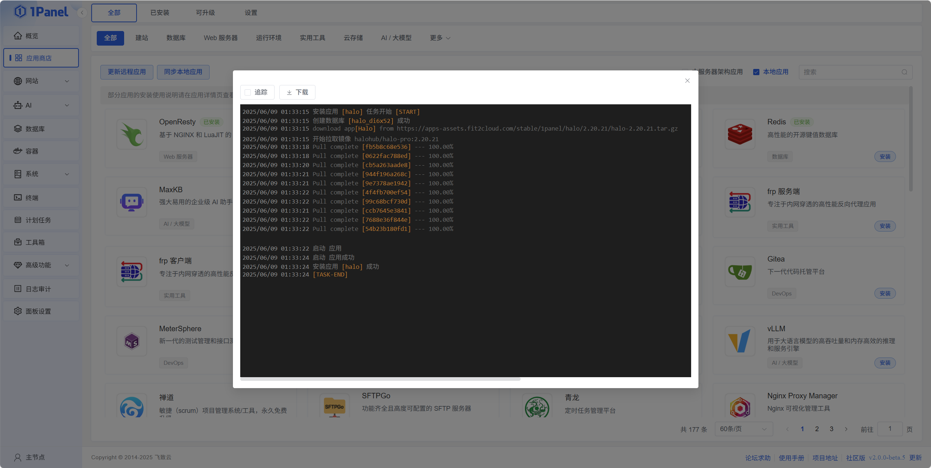Go to page 2
The width and height of the screenshot is (931, 468).
(817, 429)
